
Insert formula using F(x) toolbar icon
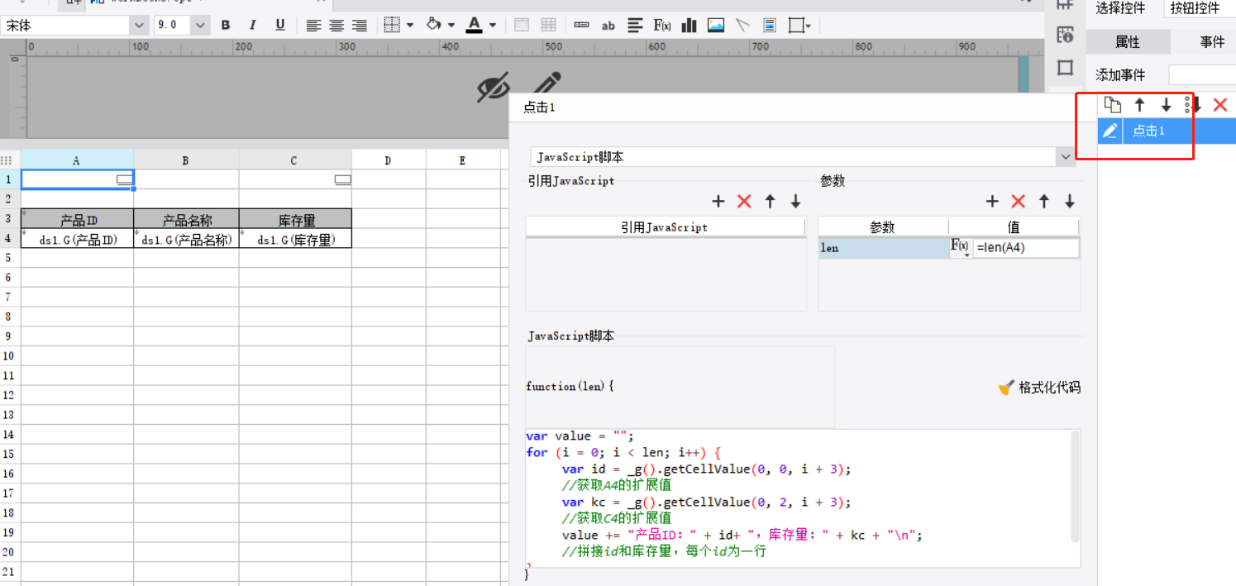pos(662,26)
